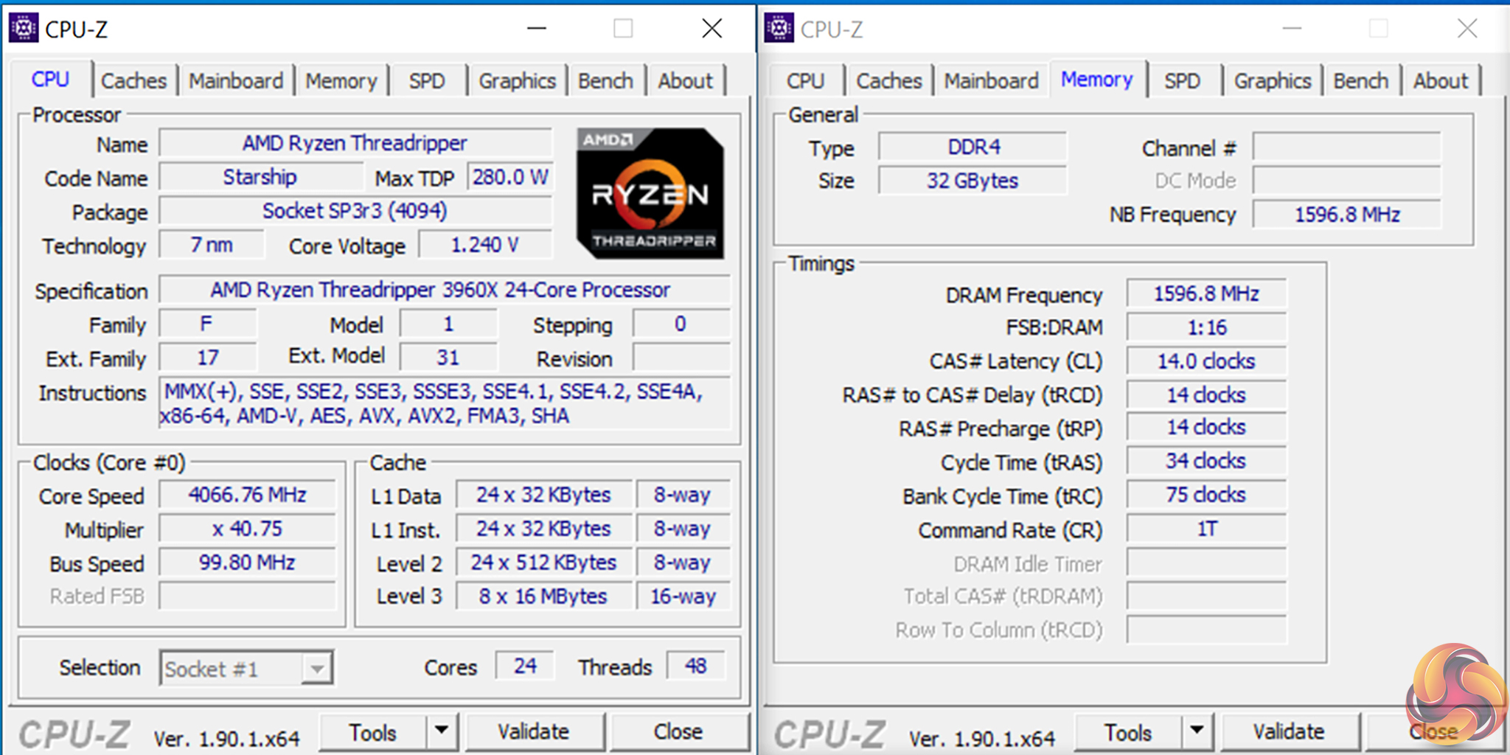Click the Core Voltage value 1.240 V

point(485,245)
